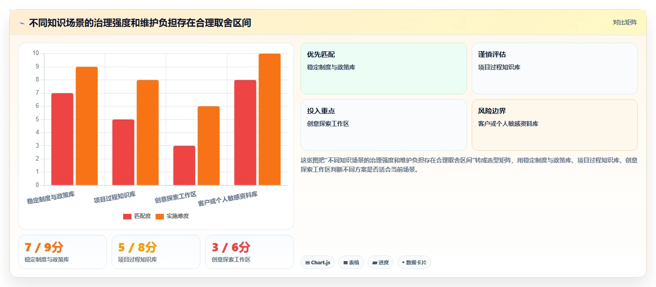Click 客户或个人敏感资料库 text in 风险边界 card

click(x=508, y=124)
